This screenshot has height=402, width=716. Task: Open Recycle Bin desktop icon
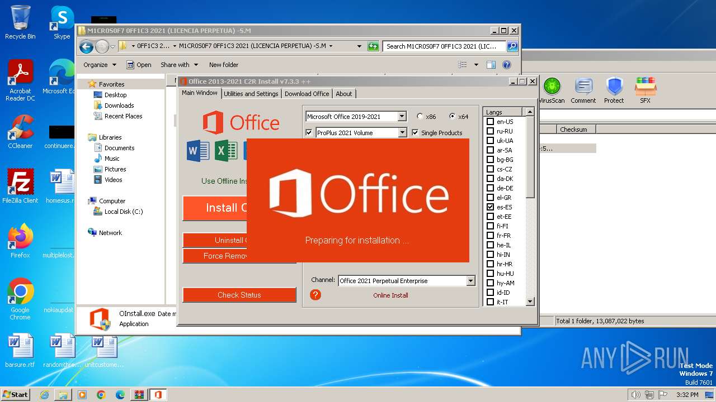(x=20, y=22)
